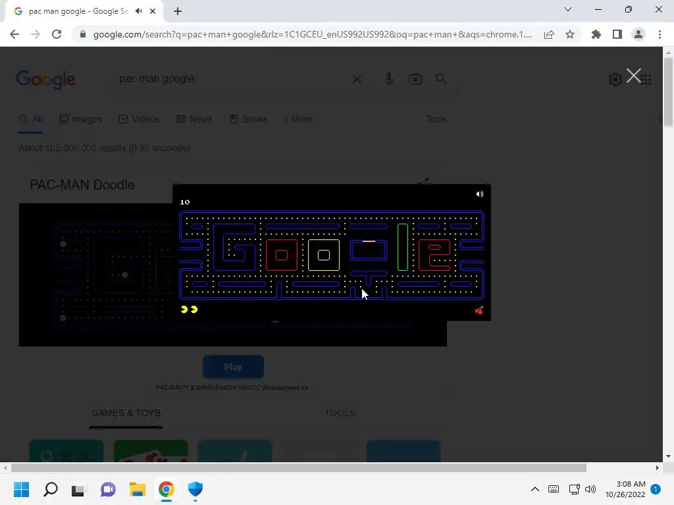The image size is (674, 505).
Task: Open Task View on taskbar
Action: (78, 489)
